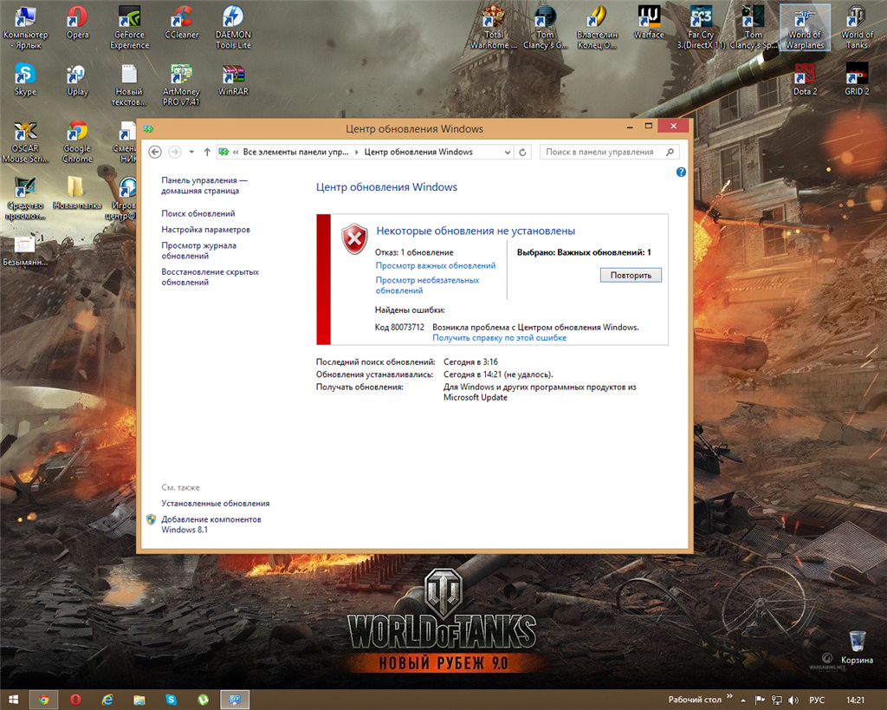Select the OSCAR Mouse Script icon
887x710 pixels.
(25, 141)
